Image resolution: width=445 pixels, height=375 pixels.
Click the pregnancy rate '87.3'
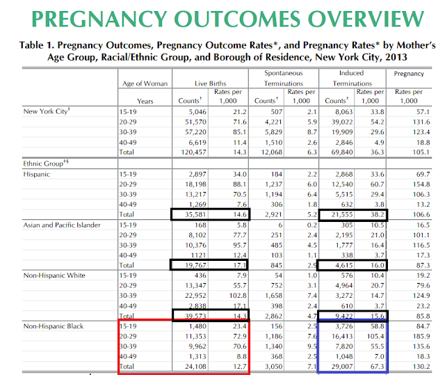click(x=423, y=266)
